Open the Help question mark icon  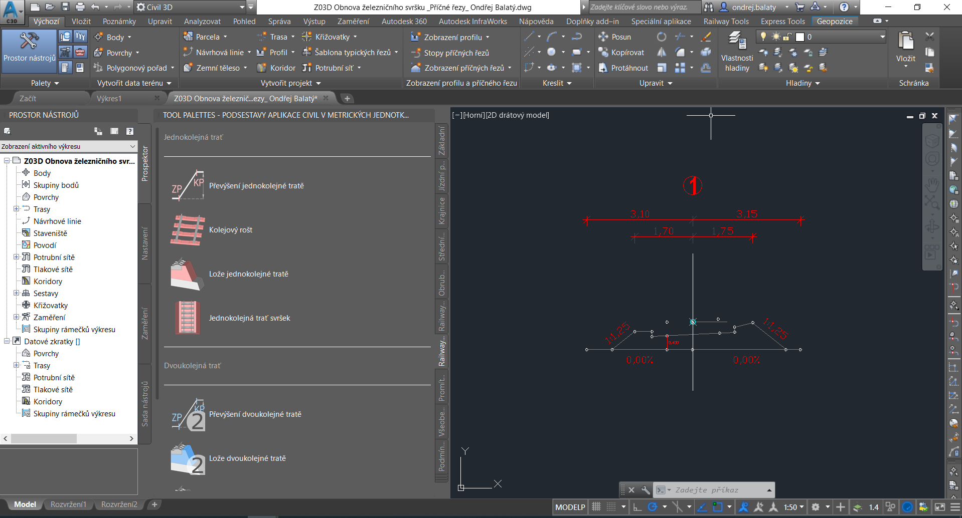[844, 7]
